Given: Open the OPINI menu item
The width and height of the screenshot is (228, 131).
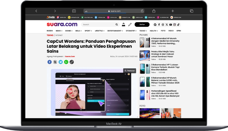Looking at the screenshot, I should click(x=179, y=31).
